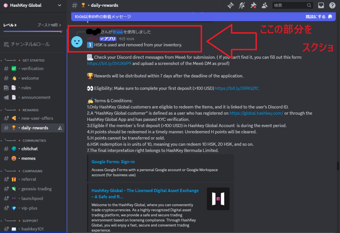Open ブースト15回 boost status

click(49, 25)
